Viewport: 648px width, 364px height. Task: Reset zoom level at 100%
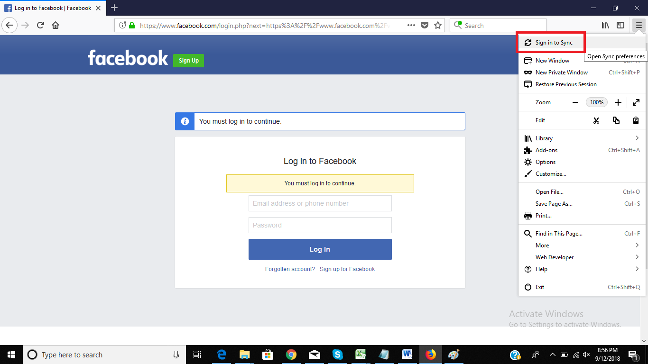tap(597, 102)
